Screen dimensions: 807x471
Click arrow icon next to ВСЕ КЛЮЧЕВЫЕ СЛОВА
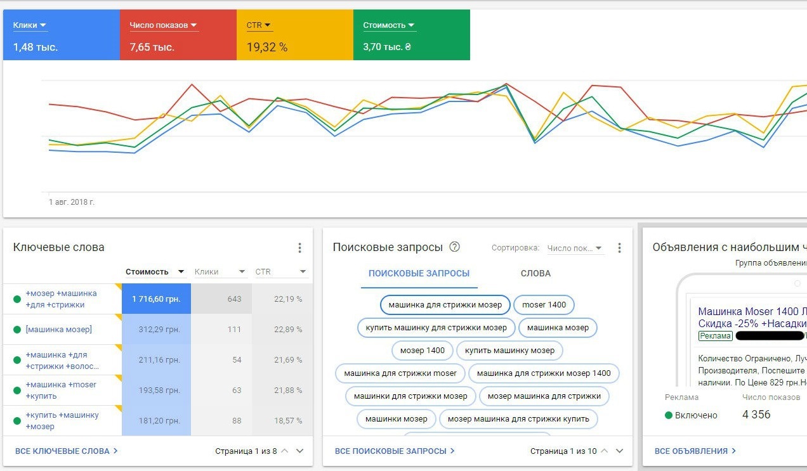coord(115,451)
